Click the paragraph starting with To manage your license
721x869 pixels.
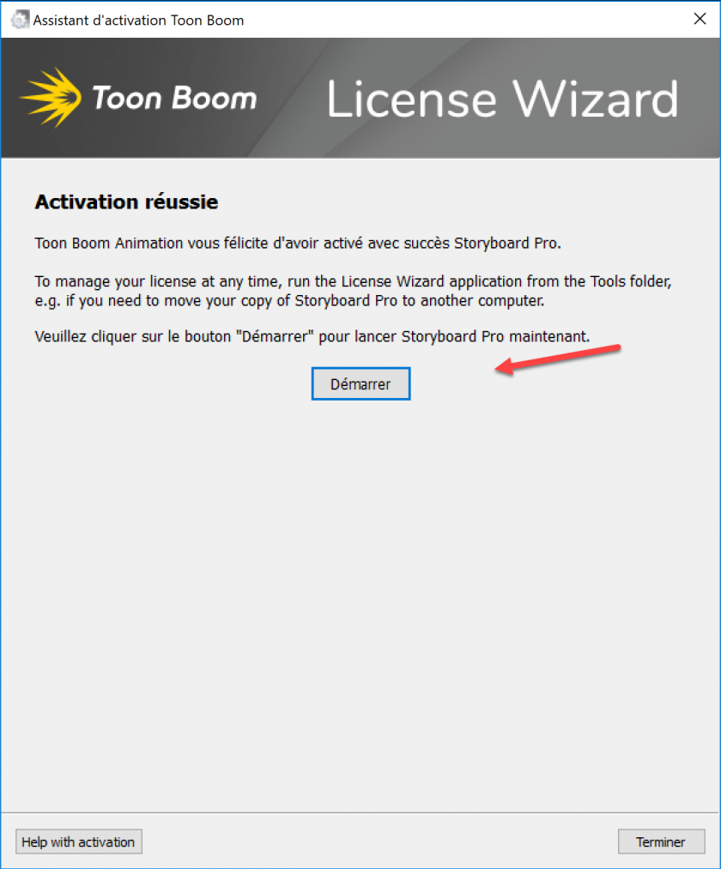(353, 291)
